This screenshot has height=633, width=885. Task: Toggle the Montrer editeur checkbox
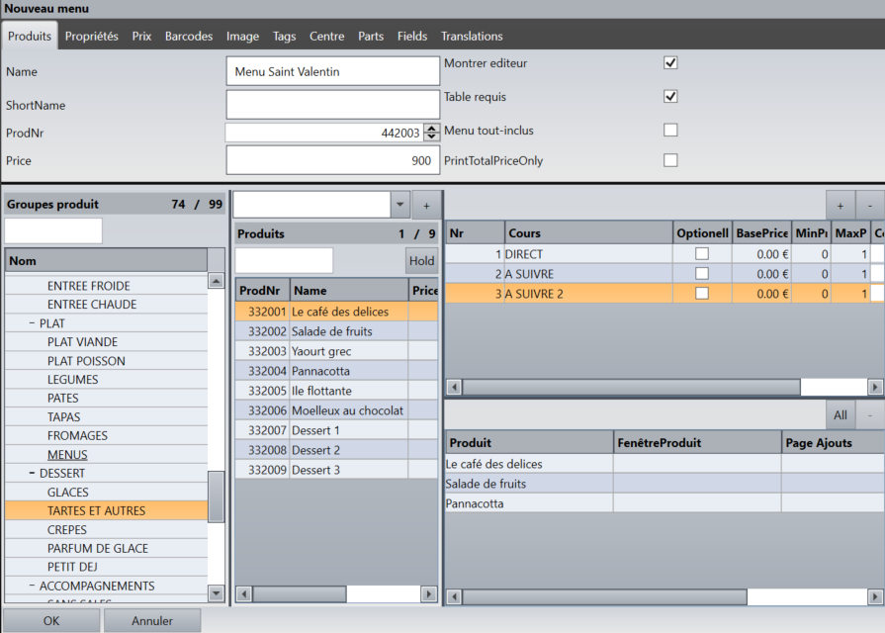coord(670,63)
